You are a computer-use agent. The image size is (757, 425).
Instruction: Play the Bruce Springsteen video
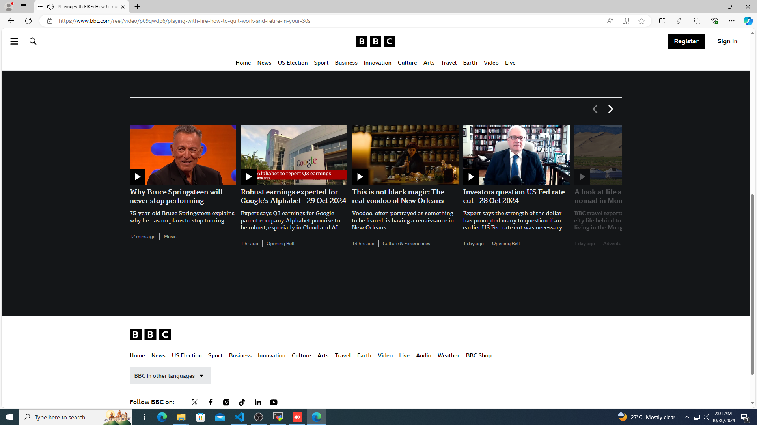[x=137, y=177]
